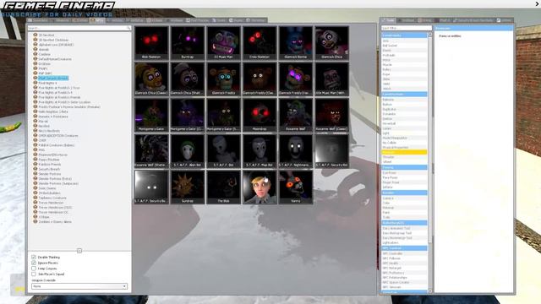541x304 pixels.
Task: Collapse the Render tool category
Action: coord(404,193)
